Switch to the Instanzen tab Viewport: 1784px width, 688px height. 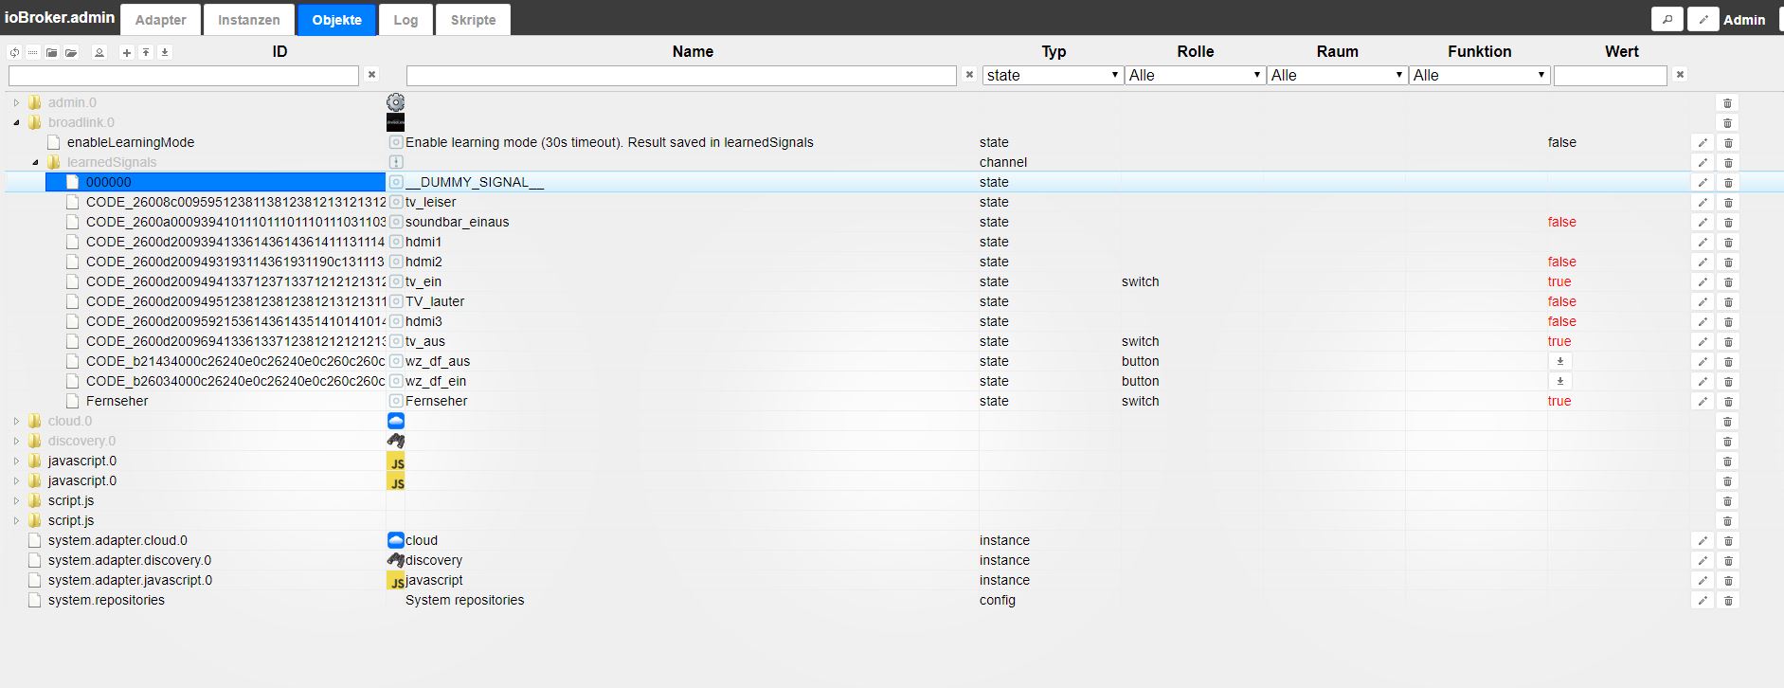pyautogui.click(x=249, y=20)
